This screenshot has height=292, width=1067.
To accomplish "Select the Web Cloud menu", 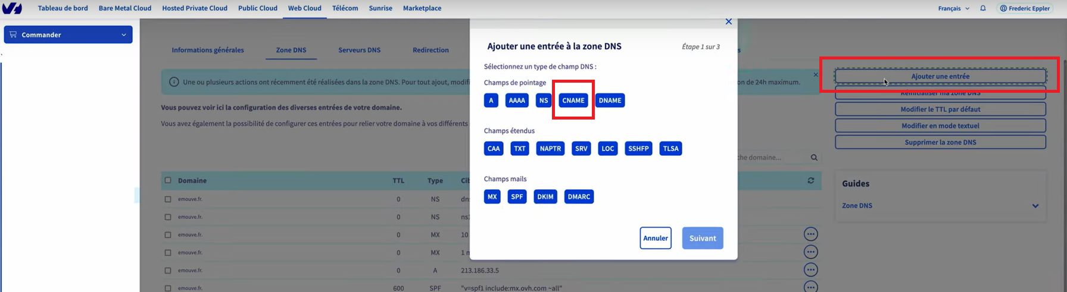I will [305, 8].
